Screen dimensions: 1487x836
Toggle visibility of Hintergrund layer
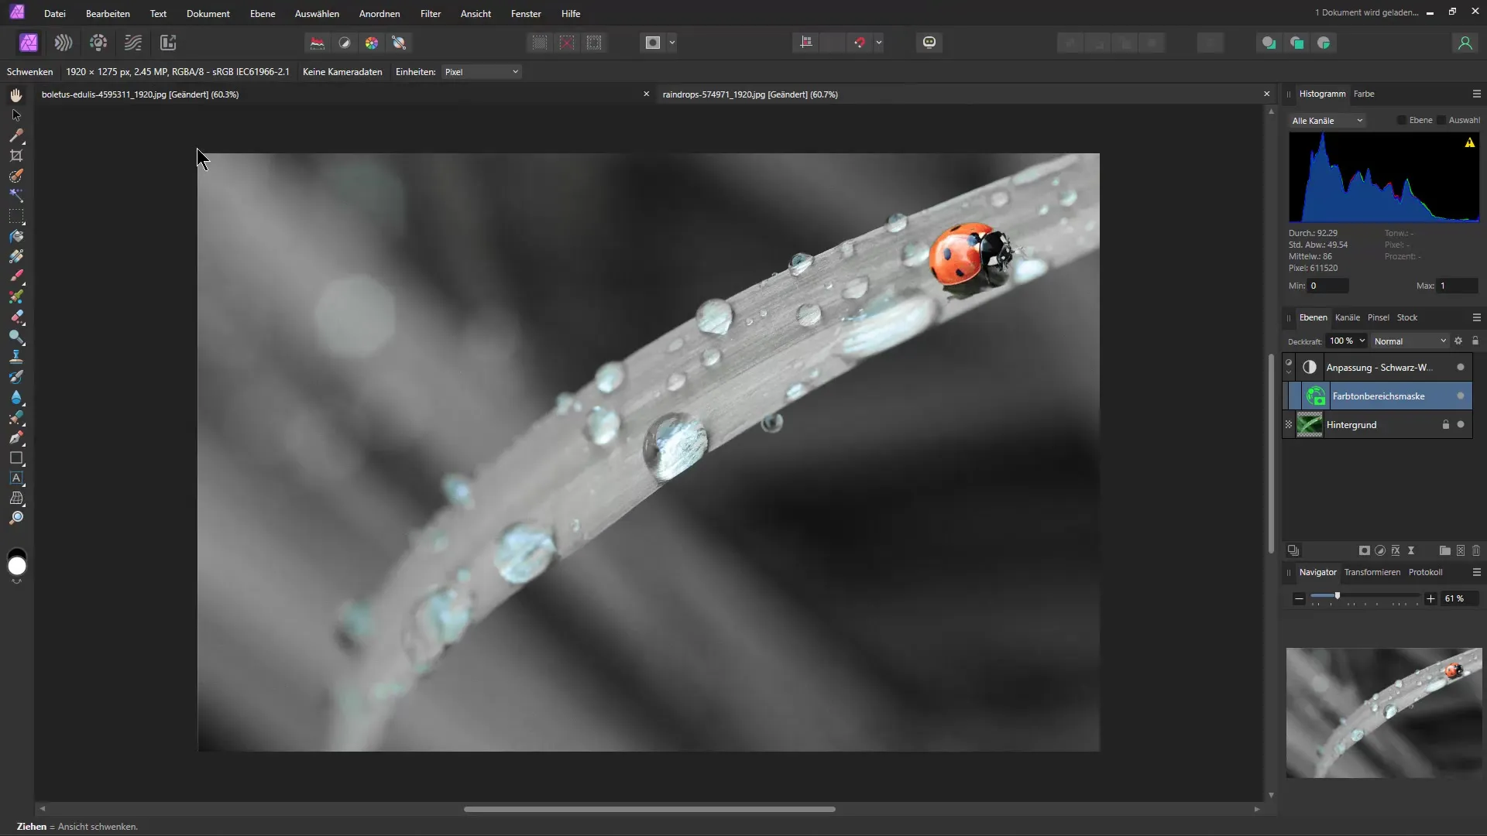coord(1461,424)
